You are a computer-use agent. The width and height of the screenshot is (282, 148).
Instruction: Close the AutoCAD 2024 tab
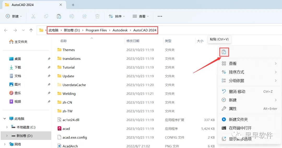click(x=61, y=5)
